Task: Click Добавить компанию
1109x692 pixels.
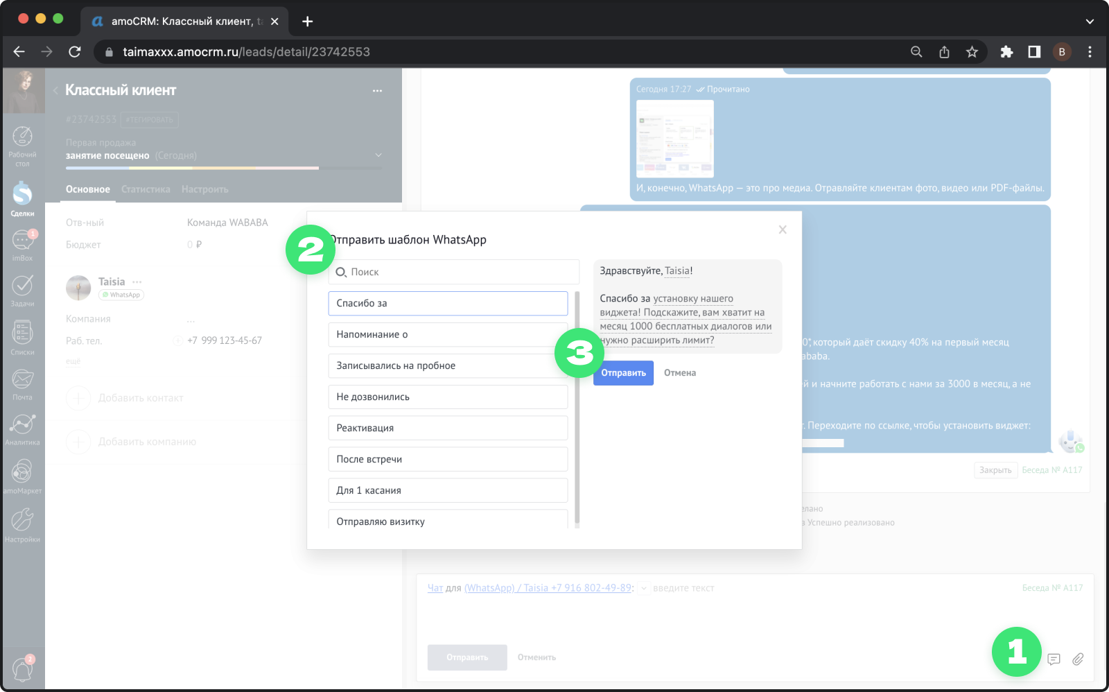Action: click(147, 442)
